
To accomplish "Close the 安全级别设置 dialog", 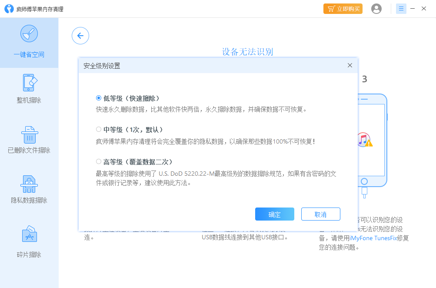I will pos(350,65).
